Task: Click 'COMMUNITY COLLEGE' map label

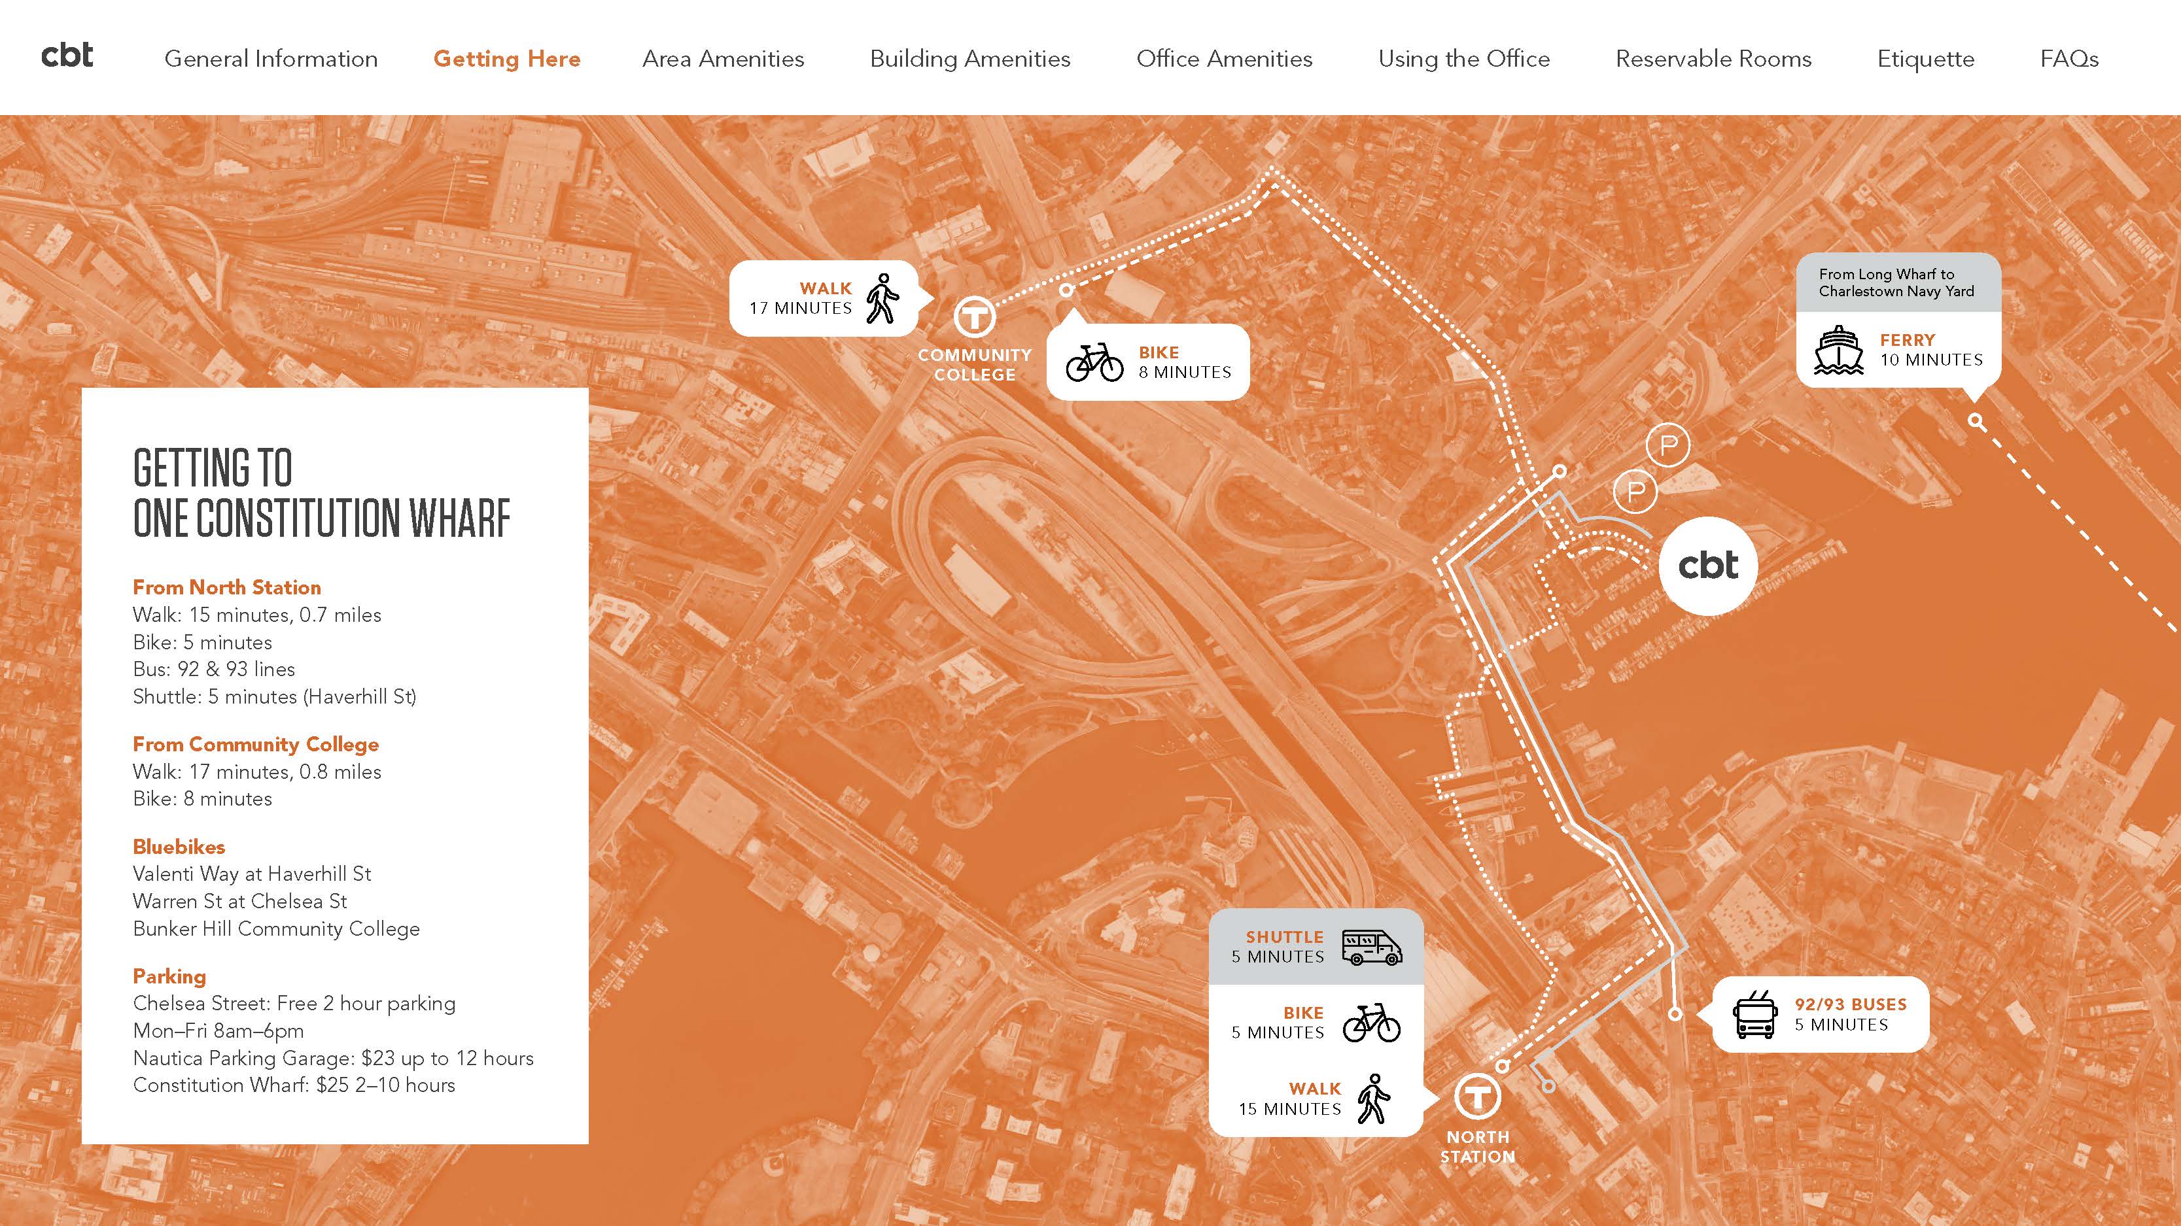Action: click(x=975, y=365)
